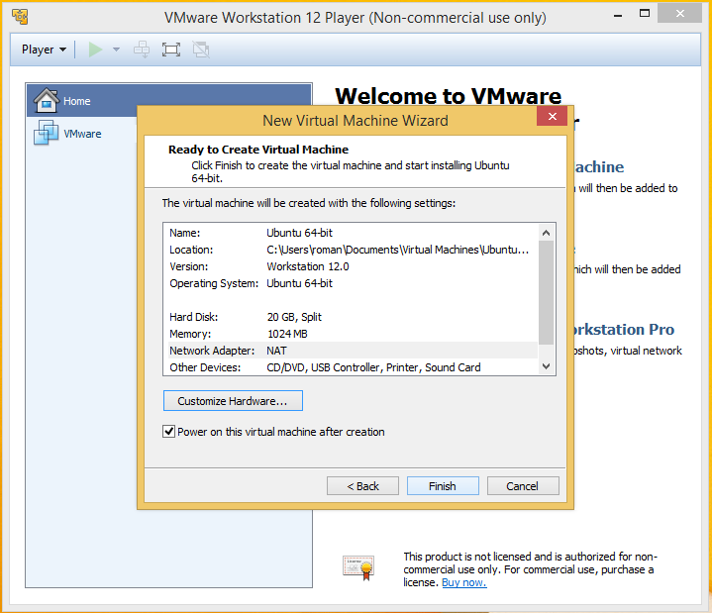Close the New Virtual Machine Wizard
712x613 pixels.
[x=552, y=116]
